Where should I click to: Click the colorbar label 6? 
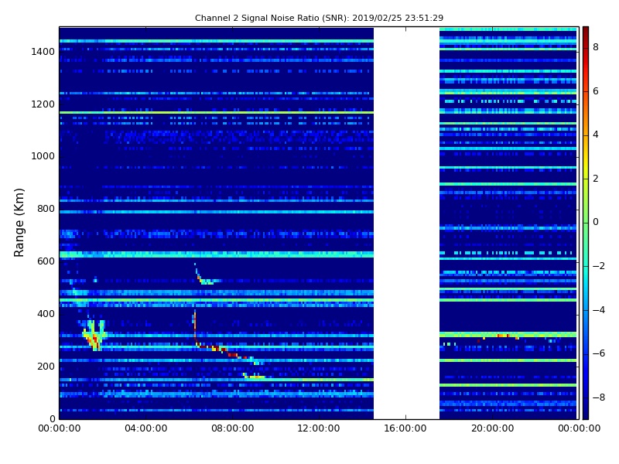596,91
